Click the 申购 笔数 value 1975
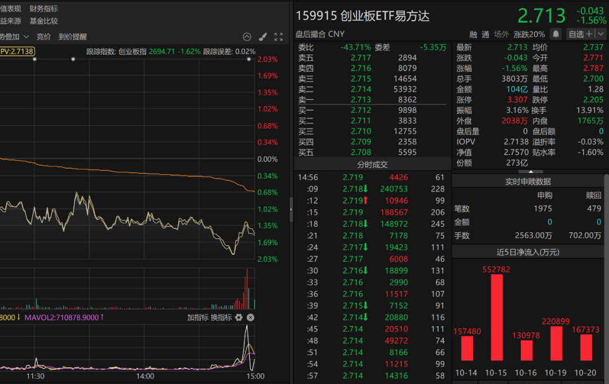609x384 pixels. point(542,209)
